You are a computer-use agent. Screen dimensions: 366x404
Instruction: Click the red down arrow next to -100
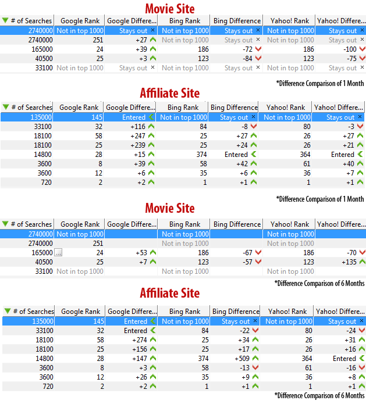363,49
